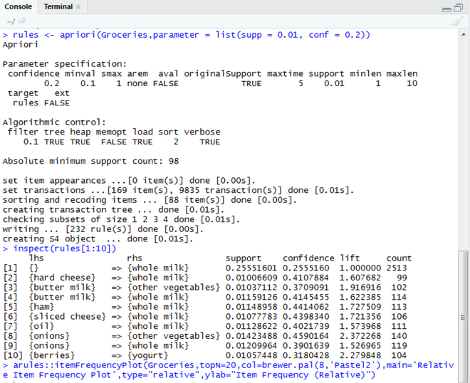Image resolution: width=470 pixels, height=383 pixels.
Task: Minimize the console pane
Action: 446,9
